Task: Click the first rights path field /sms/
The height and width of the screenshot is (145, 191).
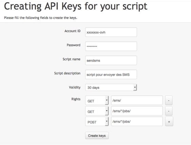Action: tap(137, 100)
